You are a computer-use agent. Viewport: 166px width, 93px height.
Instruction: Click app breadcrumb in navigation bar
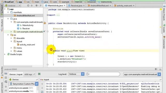[19, 2]
